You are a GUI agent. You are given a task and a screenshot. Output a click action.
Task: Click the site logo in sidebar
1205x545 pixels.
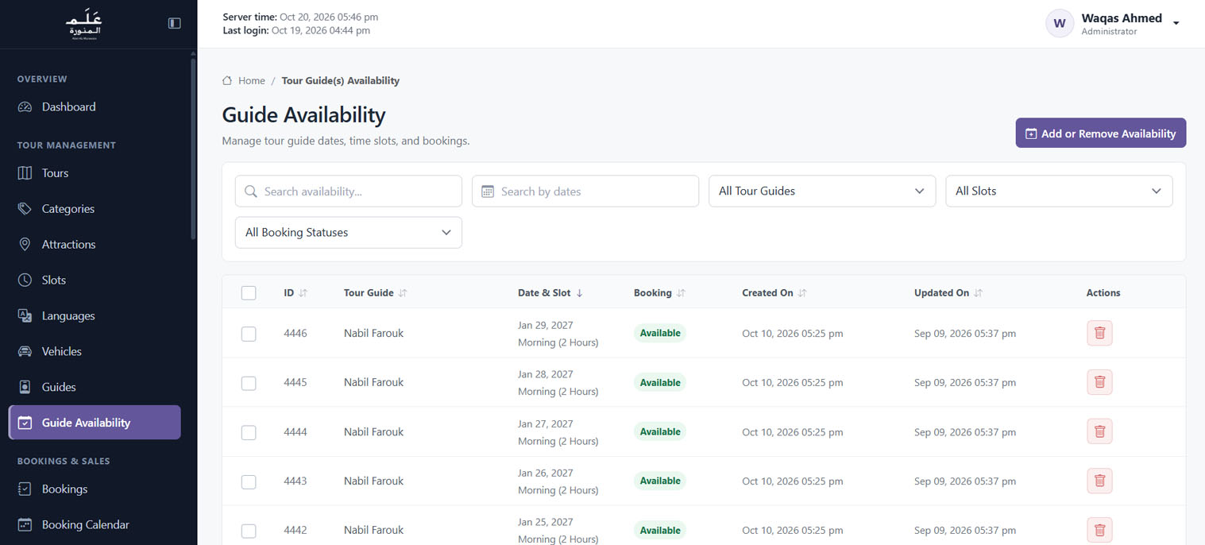click(x=83, y=25)
